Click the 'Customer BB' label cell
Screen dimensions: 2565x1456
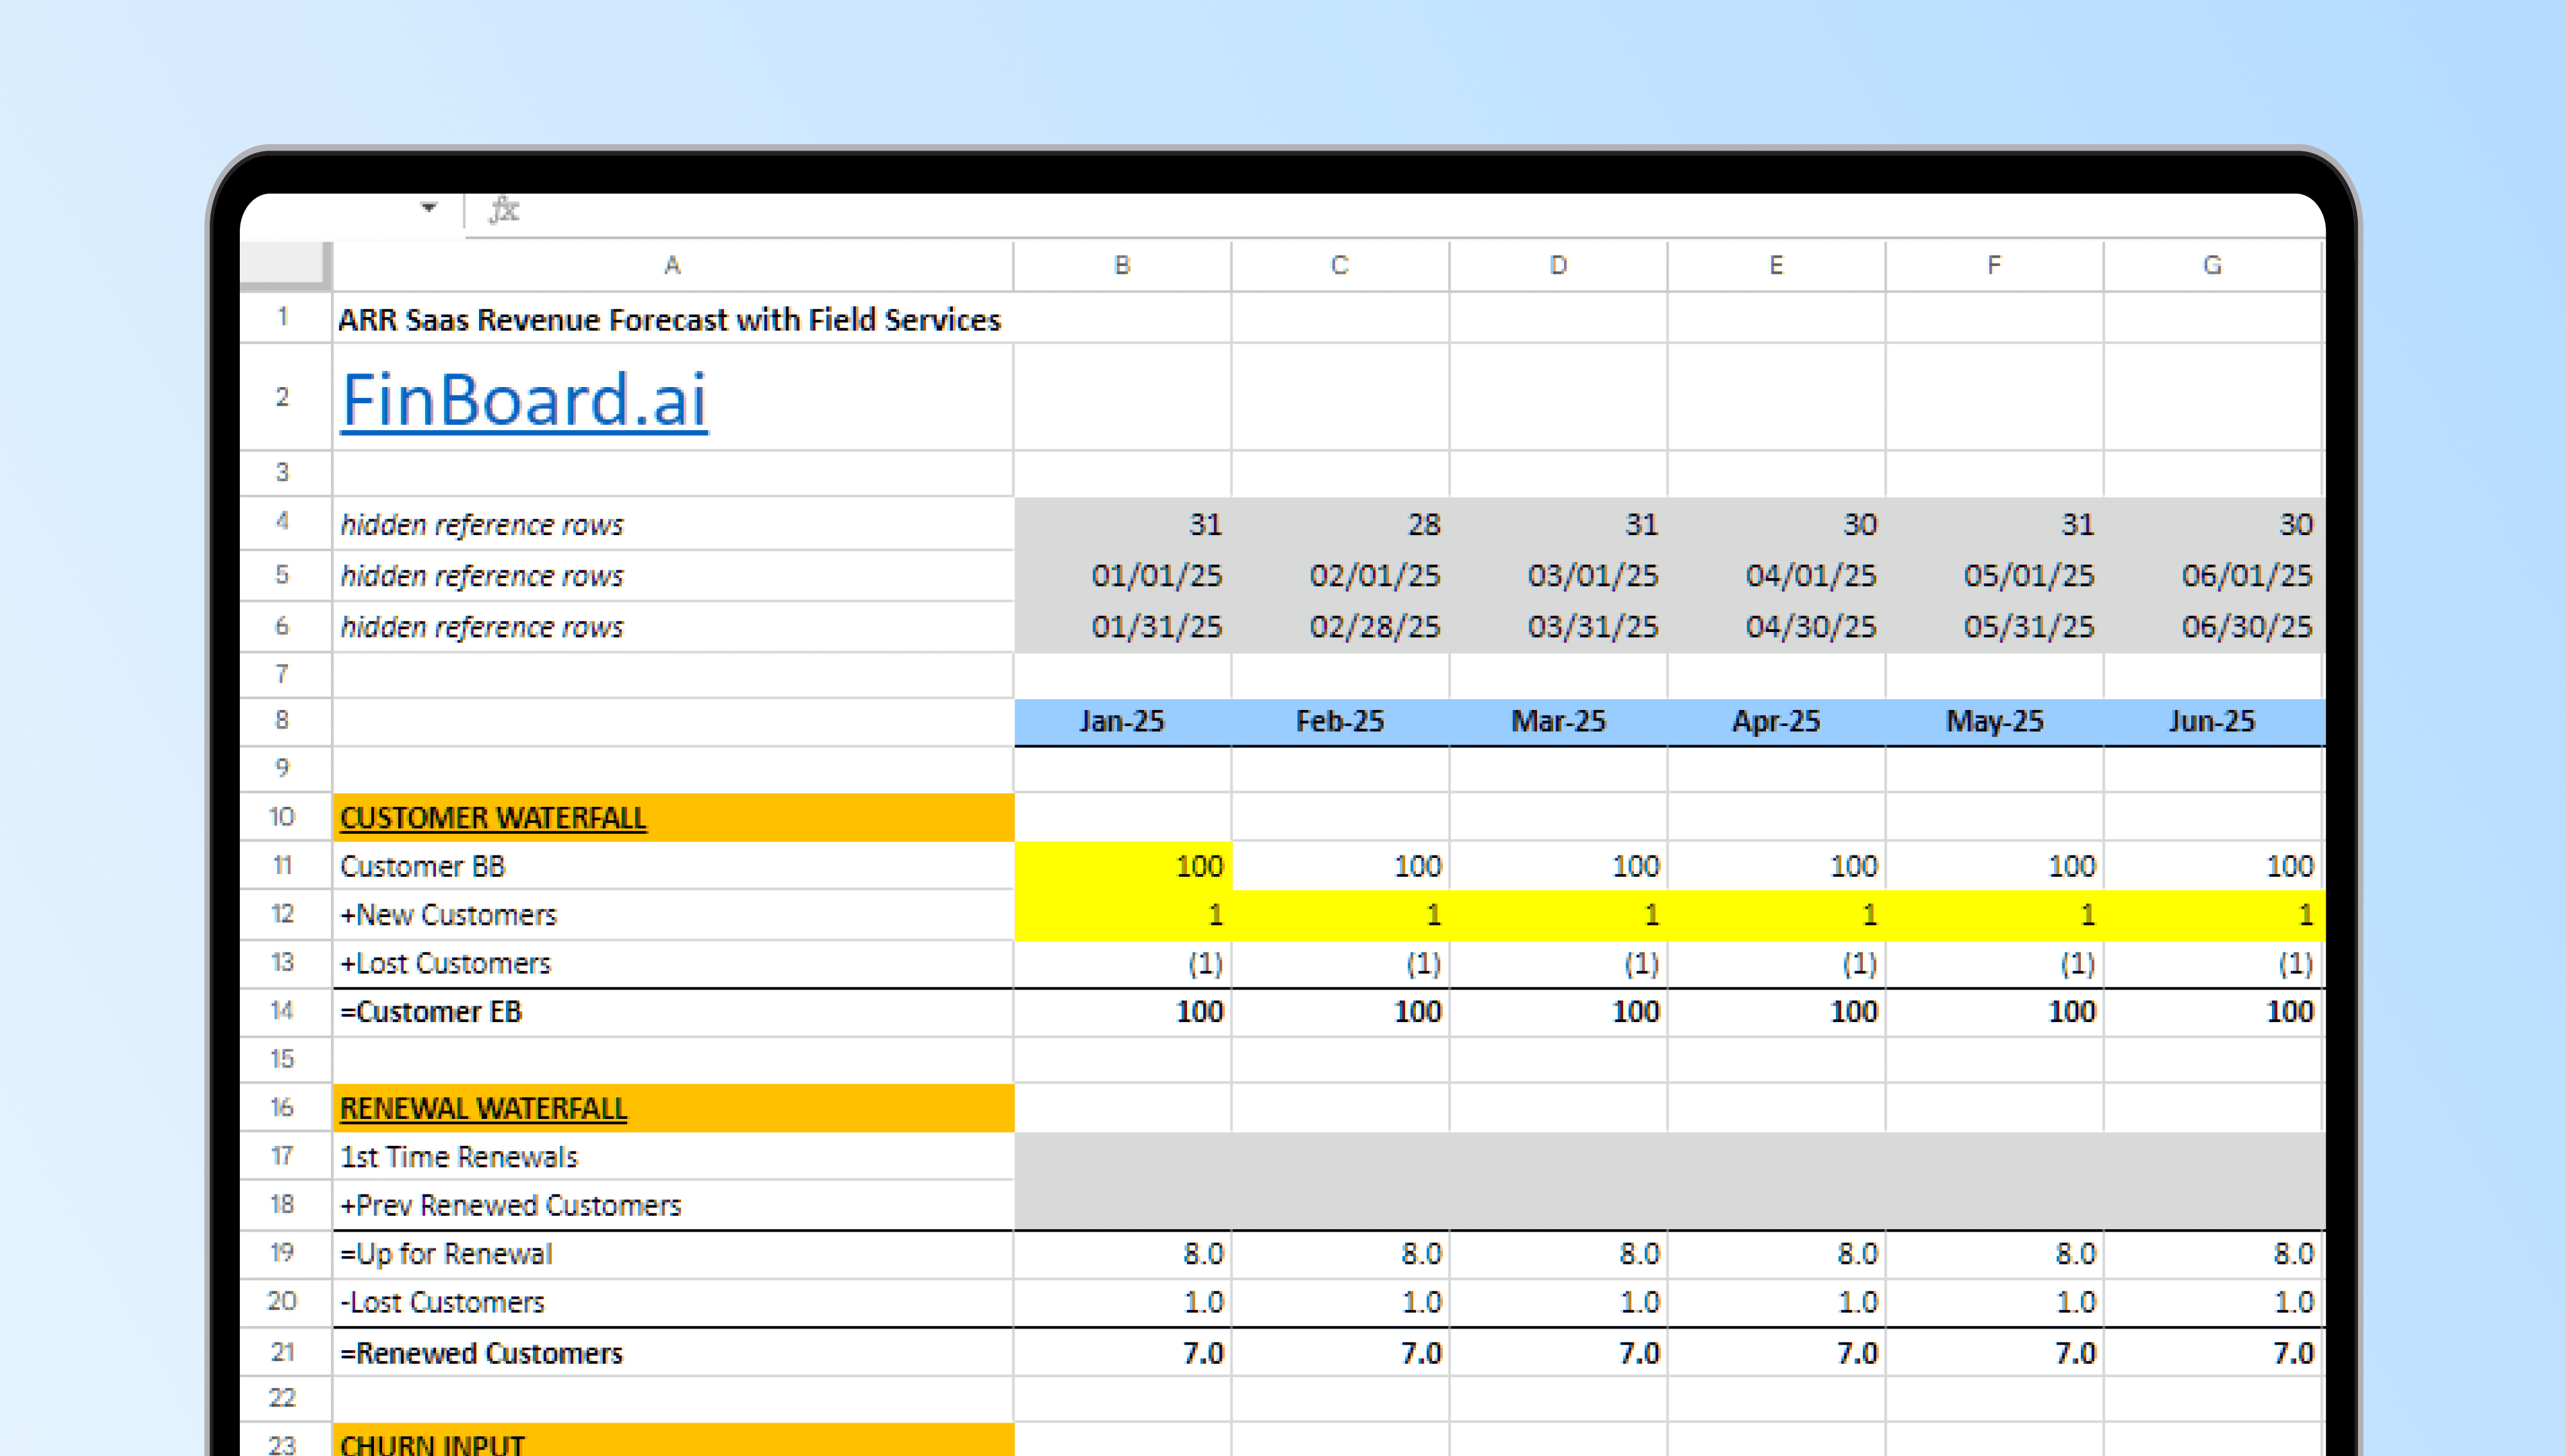click(x=672, y=866)
